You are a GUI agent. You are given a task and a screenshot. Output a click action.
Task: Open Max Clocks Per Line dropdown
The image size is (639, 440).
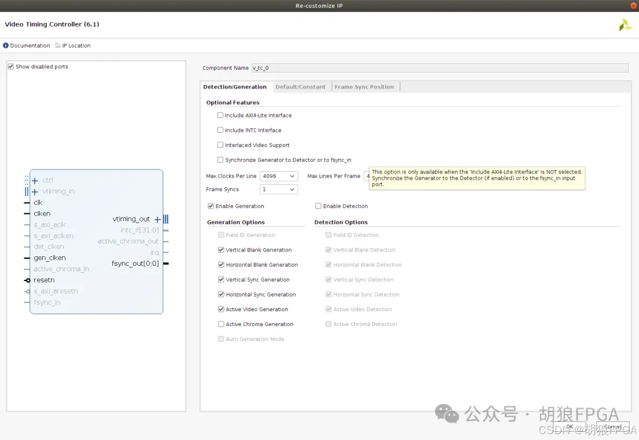pos(279,176)
